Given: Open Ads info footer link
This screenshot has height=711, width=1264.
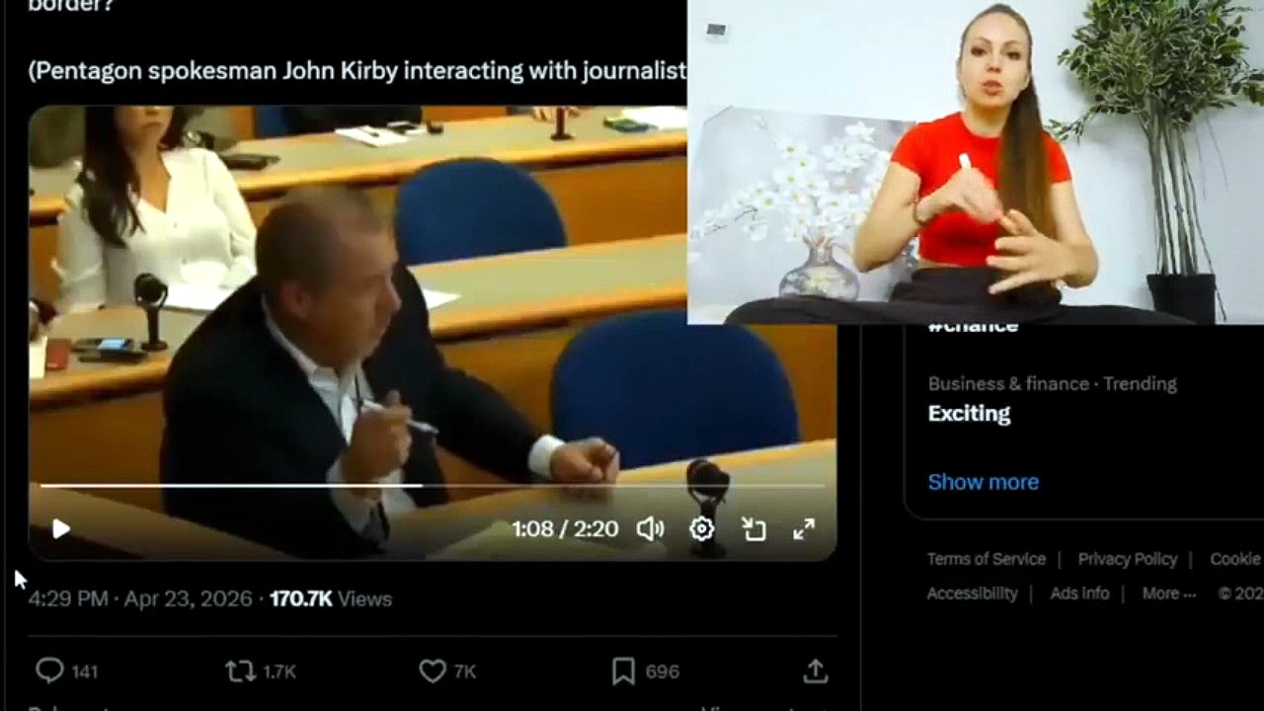Looking at the screenshot, I should [x=1079, y=593].
